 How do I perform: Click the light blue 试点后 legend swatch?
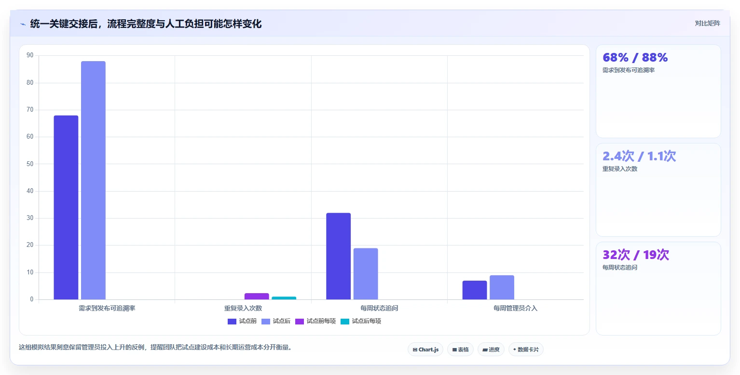click(266, 321)
